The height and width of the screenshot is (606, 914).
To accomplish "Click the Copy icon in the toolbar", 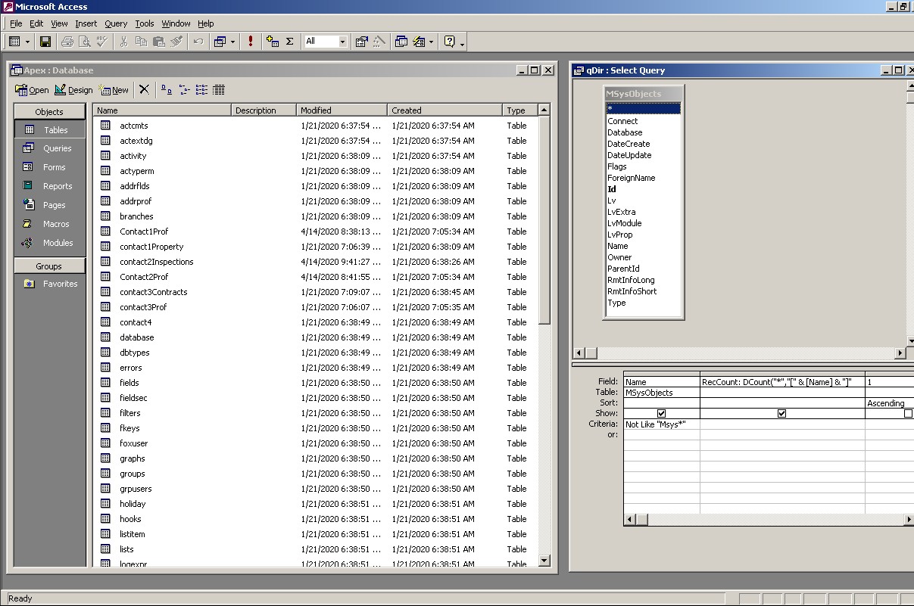I will (141, 42).
